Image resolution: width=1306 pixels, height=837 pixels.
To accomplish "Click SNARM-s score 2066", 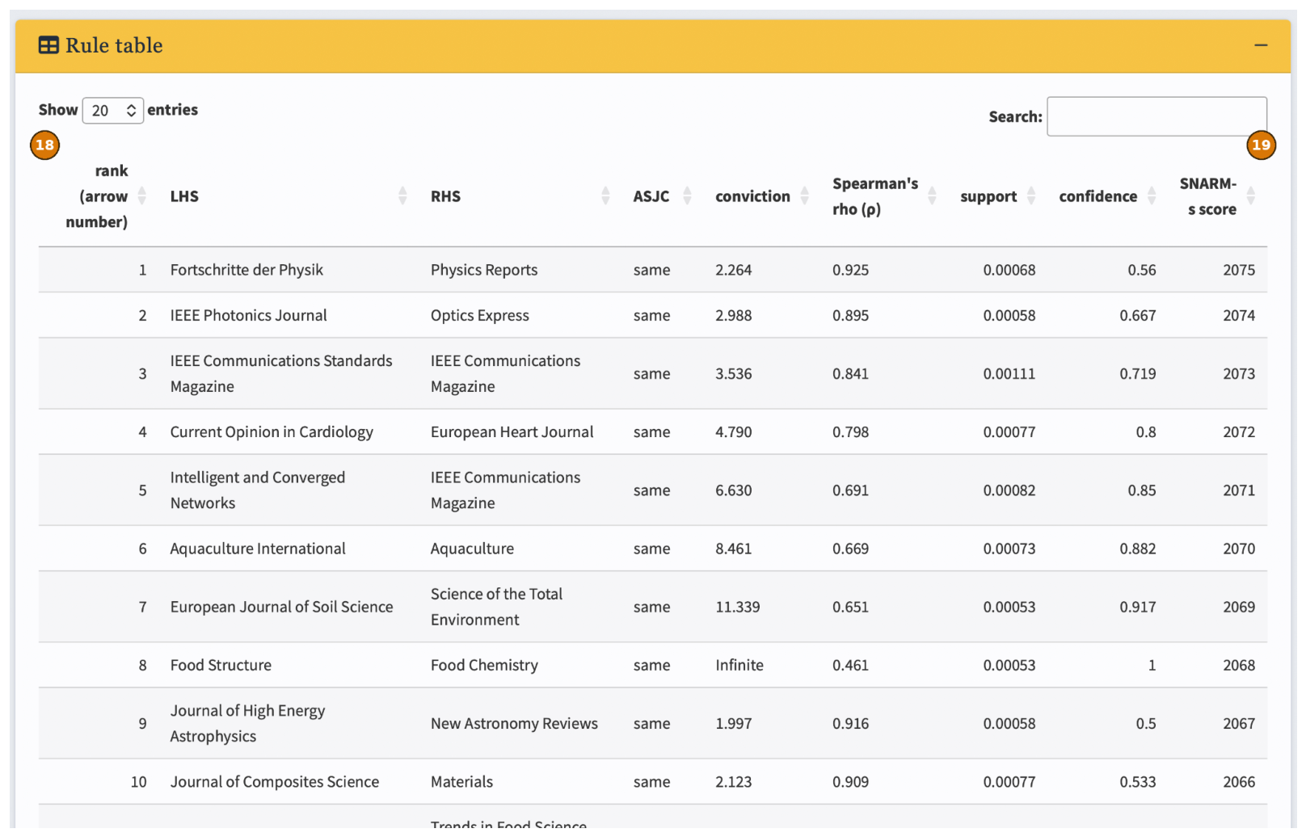I will coord(1238,781).
